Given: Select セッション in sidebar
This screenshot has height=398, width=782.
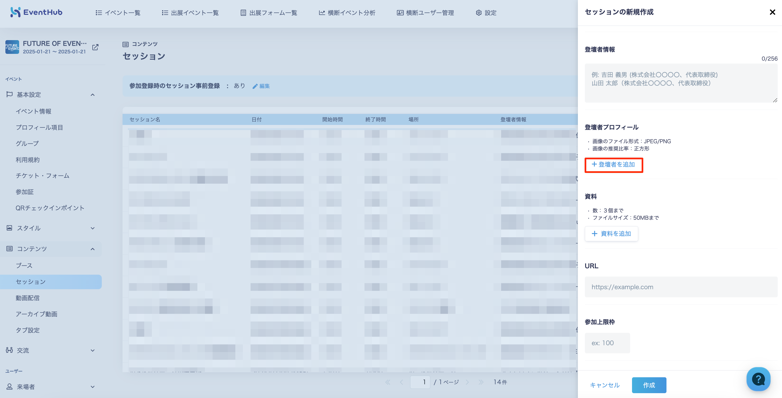Looking at the screenshot, I should [x=51, y=282].
